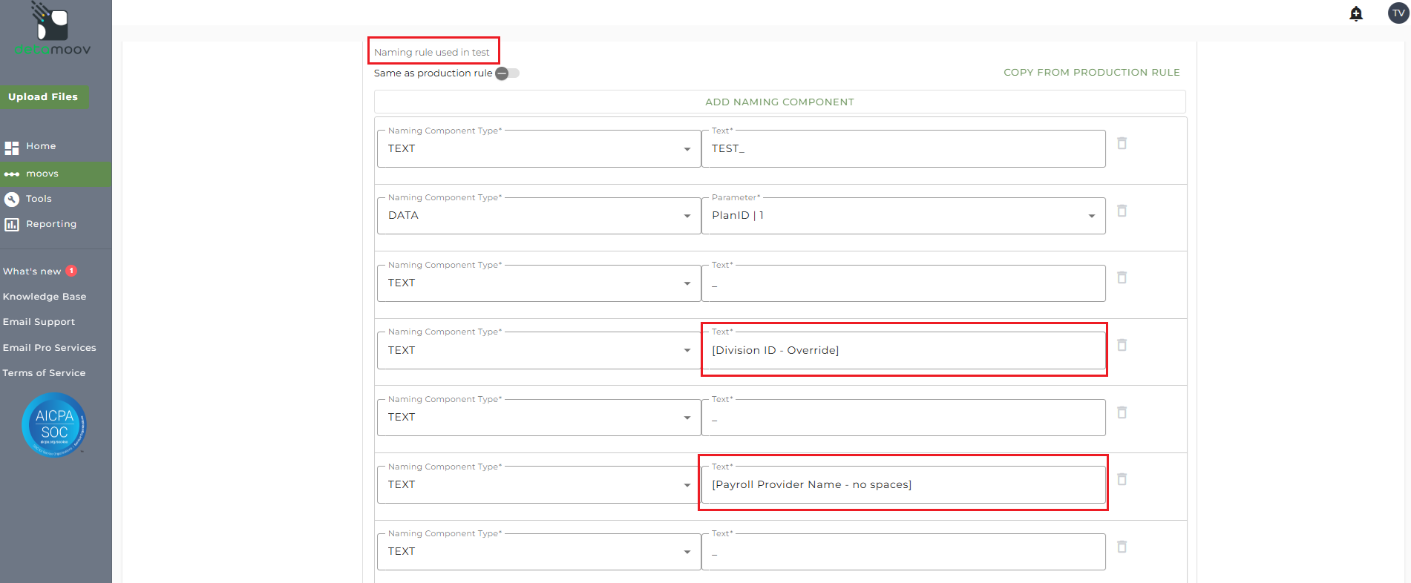Delete the TEST_ text naming component
Image resolution: width=1411 pixels, height=583 pixels.
tap(1122, 143)
